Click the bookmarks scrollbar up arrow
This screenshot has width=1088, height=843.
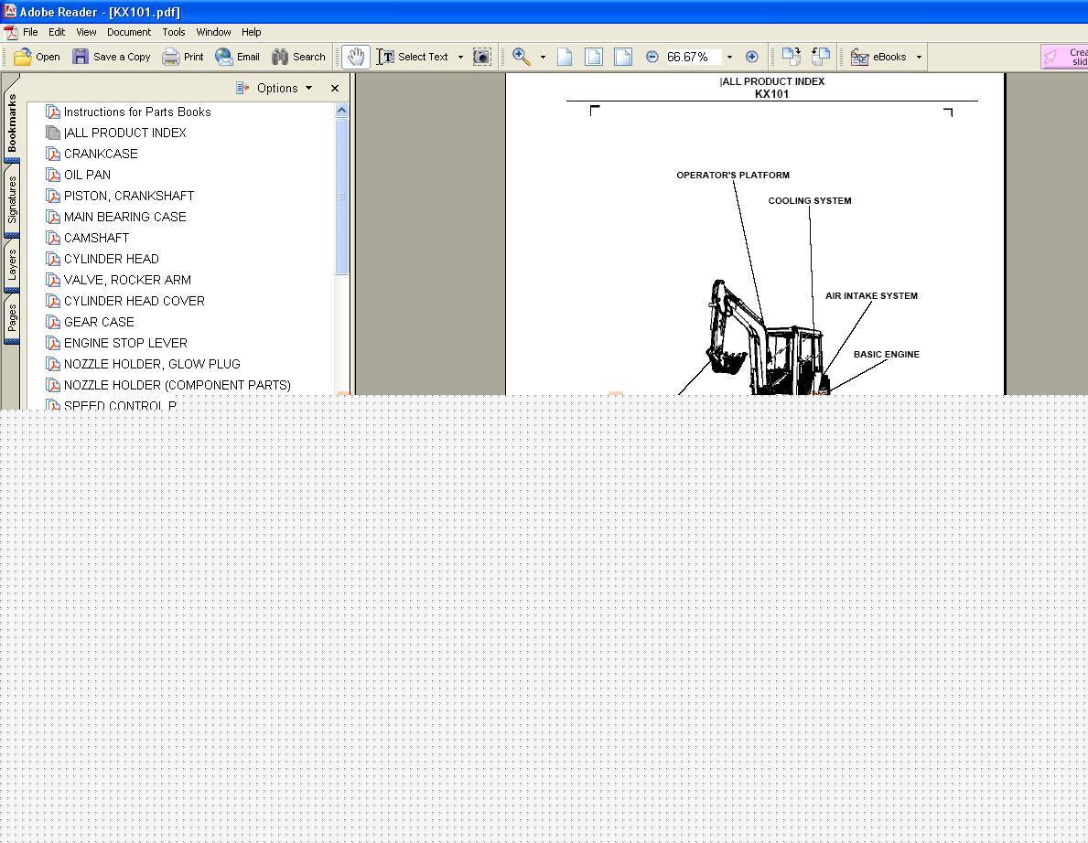tap(341, 111)
